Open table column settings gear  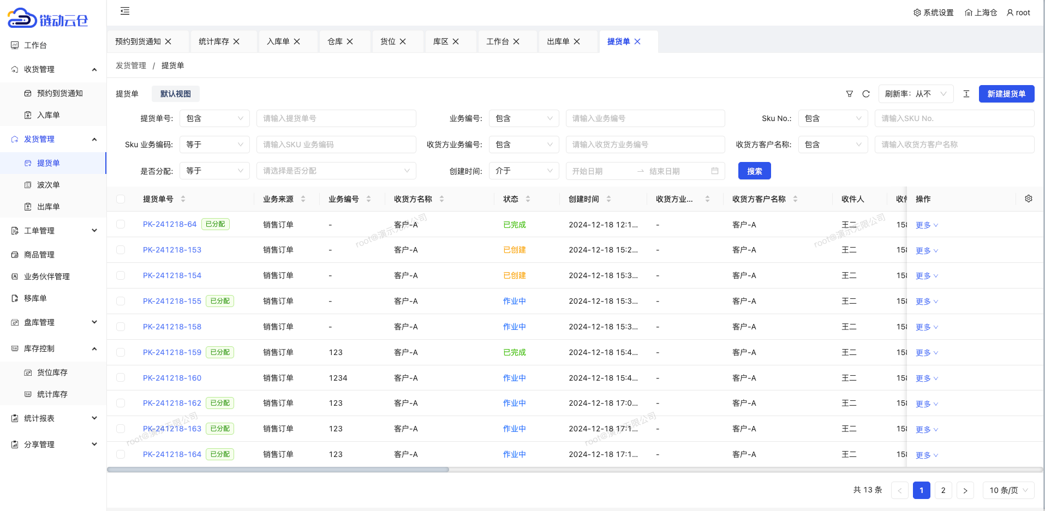point(1028,199)
